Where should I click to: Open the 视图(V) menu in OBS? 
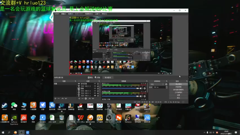point(70,14)
